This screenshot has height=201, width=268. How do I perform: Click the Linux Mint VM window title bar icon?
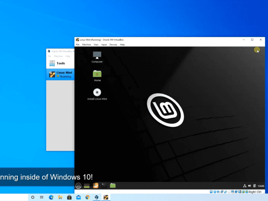(77, 40)
